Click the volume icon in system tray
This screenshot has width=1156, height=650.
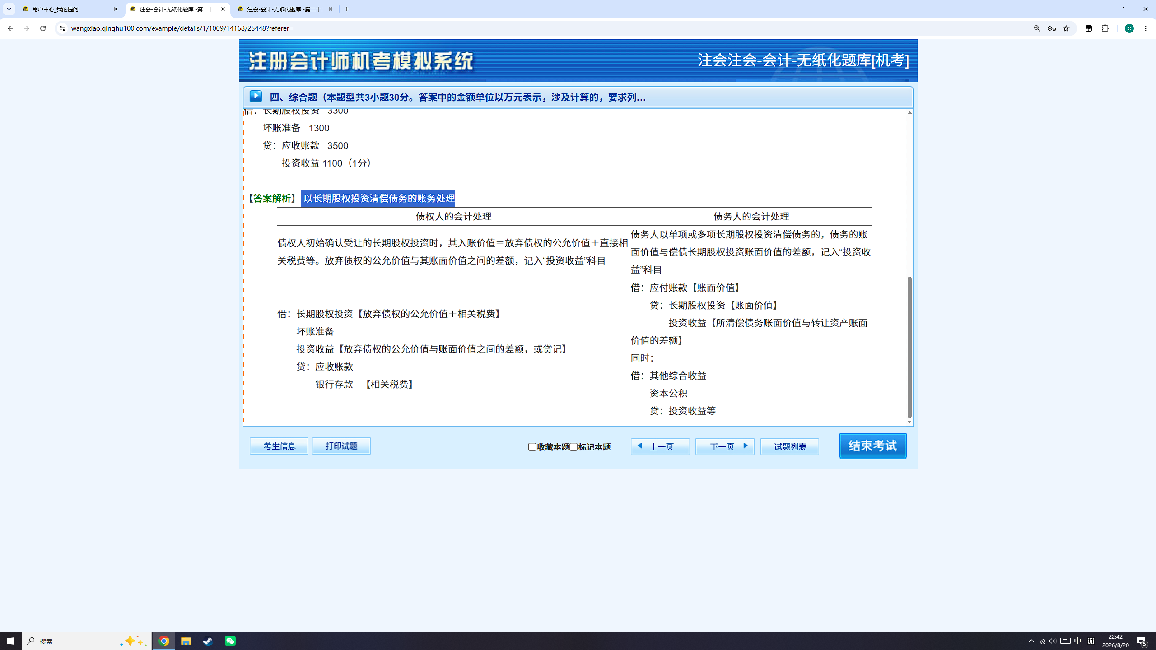point(1053,641)
